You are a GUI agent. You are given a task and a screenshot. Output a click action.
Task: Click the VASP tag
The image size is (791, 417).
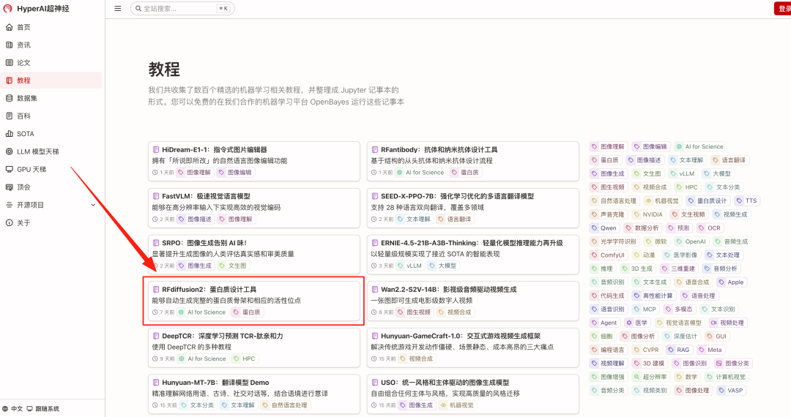731,391
